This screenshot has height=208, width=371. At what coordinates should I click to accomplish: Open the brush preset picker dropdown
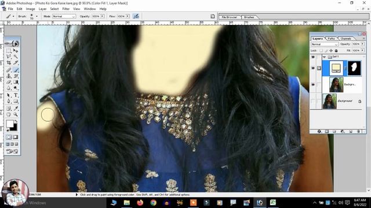(37, 16)
